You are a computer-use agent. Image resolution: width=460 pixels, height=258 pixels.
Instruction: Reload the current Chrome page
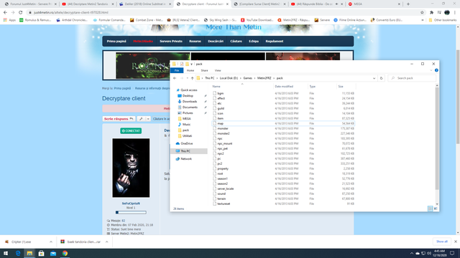[x=21, y=12]
